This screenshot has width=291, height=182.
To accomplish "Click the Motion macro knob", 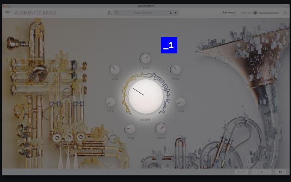I will (175, 69).
